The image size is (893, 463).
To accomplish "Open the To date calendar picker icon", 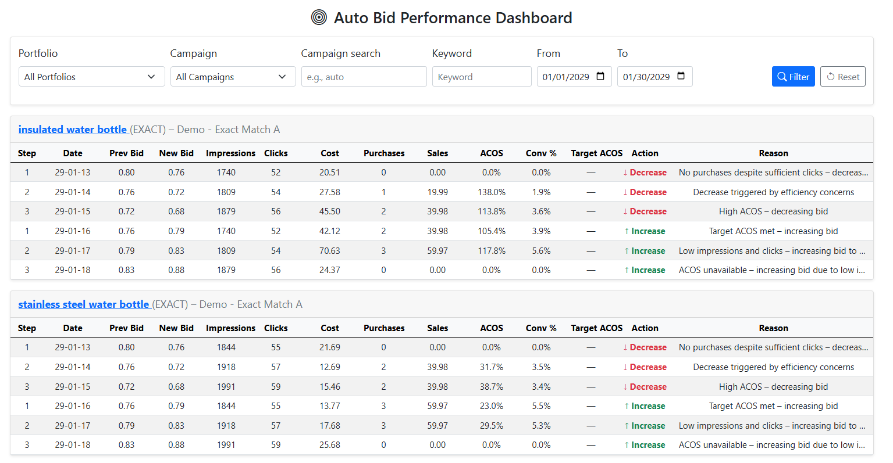I will 681,77.
